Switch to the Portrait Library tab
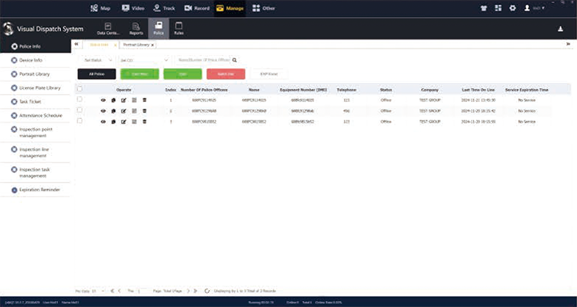577x307 pixels. click(x=136, y=45)
